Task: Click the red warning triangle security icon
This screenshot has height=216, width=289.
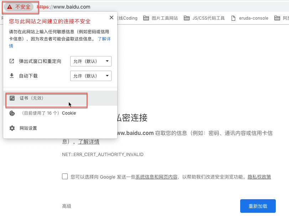Action: click(9, 7)
